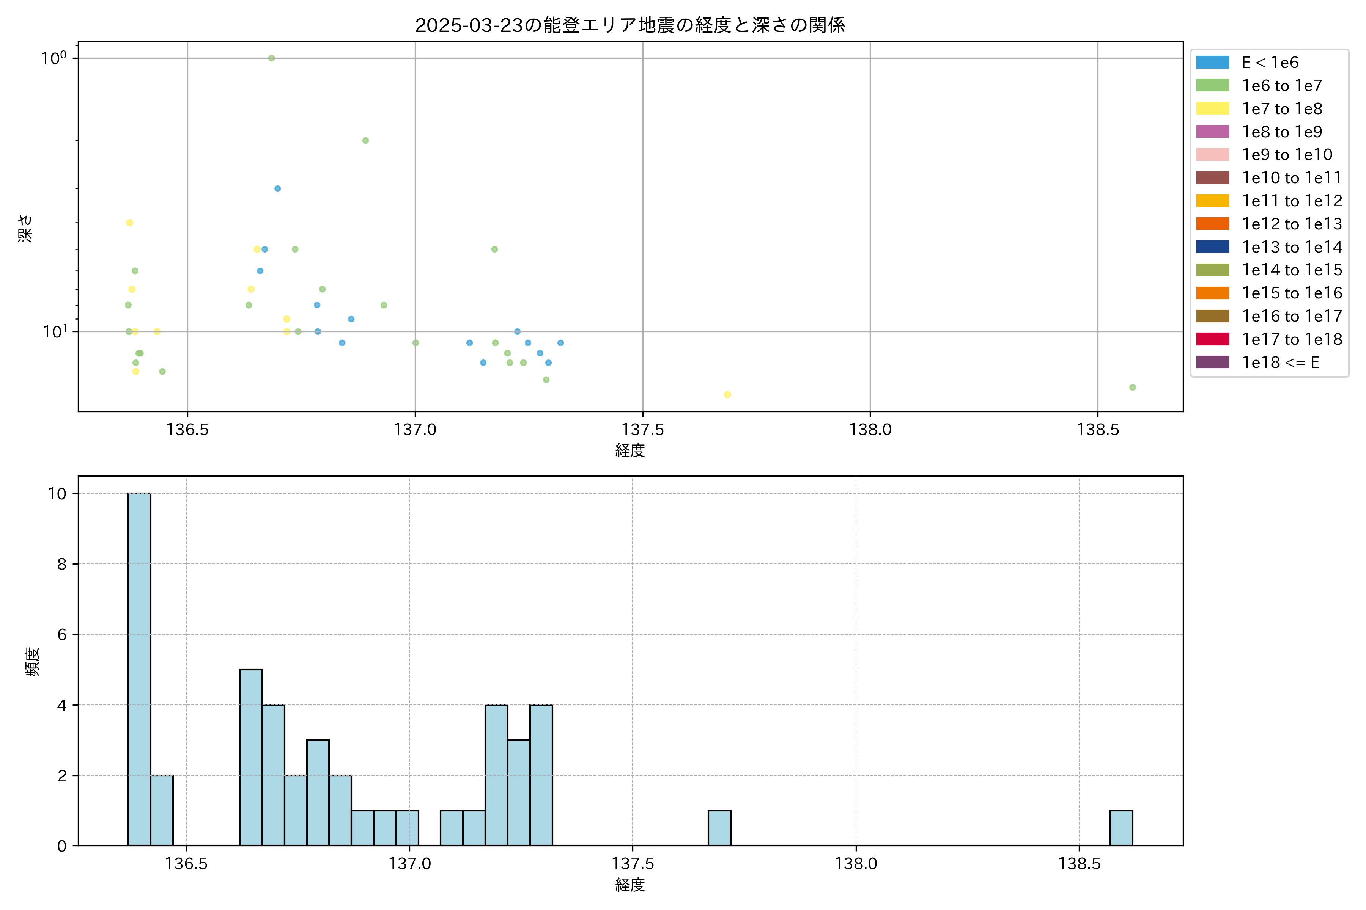Click the yellow 1e7 to 1e8 swatch
Image resolution: width=1366 pixels, height=910 pixels.
(x=1212, y=108)
